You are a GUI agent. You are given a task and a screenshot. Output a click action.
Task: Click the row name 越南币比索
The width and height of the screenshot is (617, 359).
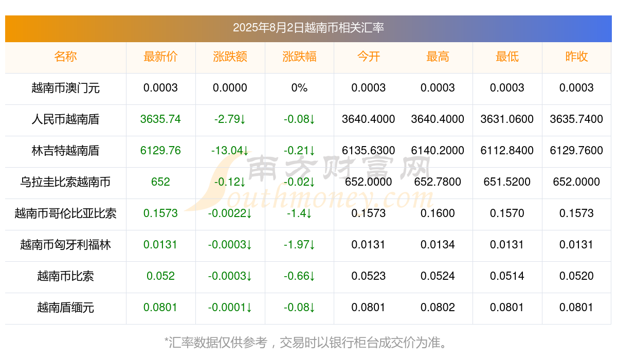click(65, 276)
